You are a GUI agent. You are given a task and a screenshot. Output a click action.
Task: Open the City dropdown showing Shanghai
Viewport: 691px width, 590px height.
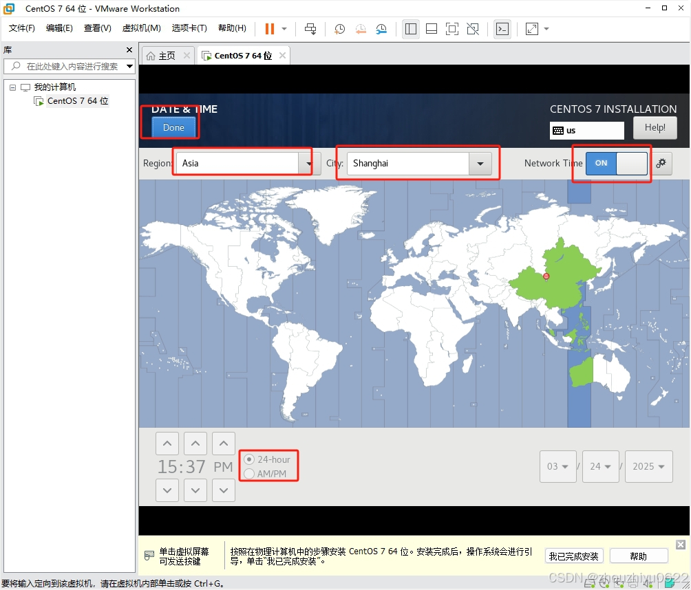419,164
